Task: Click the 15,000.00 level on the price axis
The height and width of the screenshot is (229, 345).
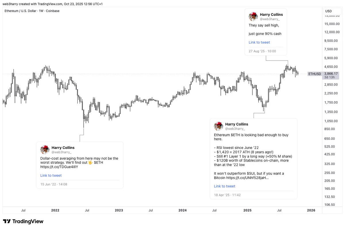Action: pos(332,24)
